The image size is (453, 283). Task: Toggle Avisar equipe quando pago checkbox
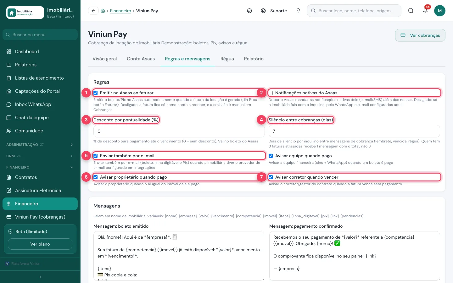[271, 156]
